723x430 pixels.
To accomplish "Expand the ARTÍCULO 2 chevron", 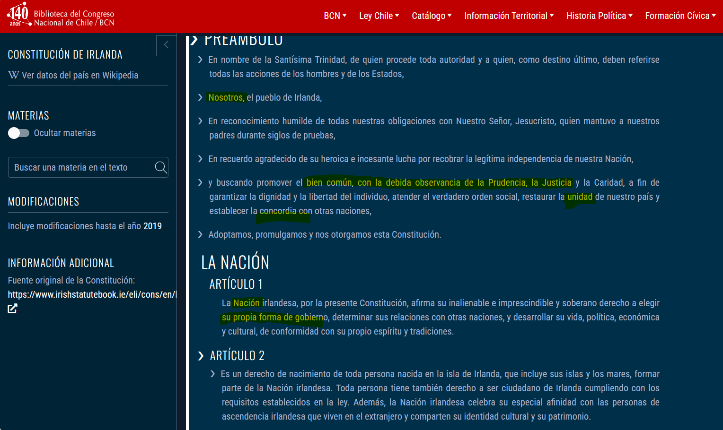I will (x=201, y=356).
